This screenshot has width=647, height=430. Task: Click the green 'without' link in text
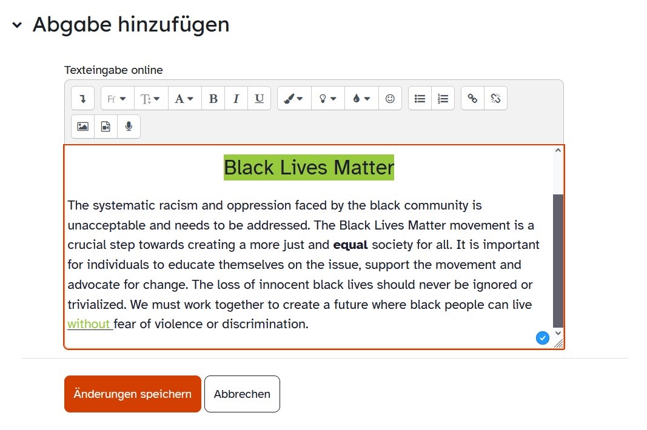[x=89, y=324]
